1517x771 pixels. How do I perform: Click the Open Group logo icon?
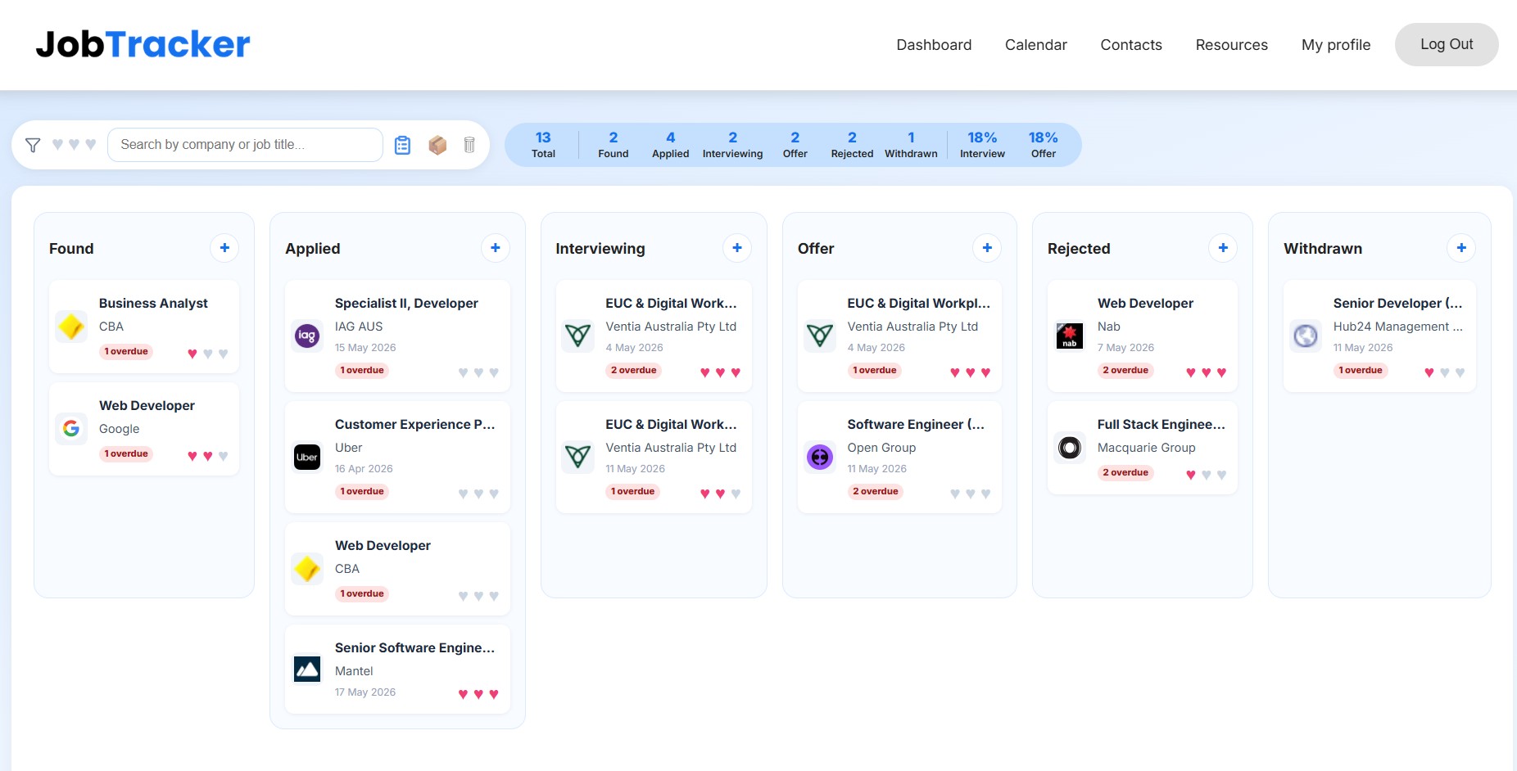pos(820,457)
